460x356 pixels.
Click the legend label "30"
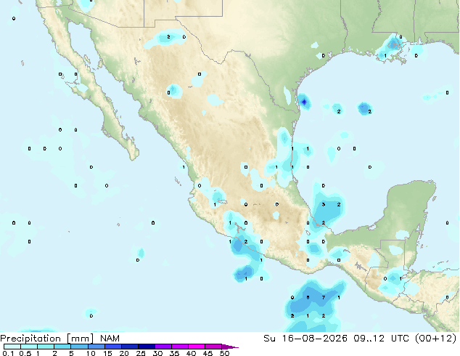pos(157,353)
